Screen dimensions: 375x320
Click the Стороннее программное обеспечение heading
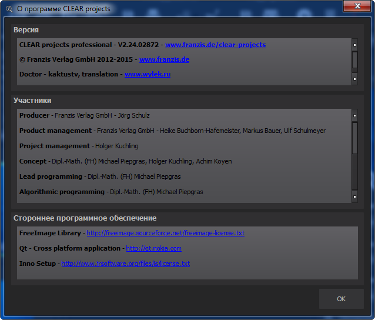click(85, 218)
